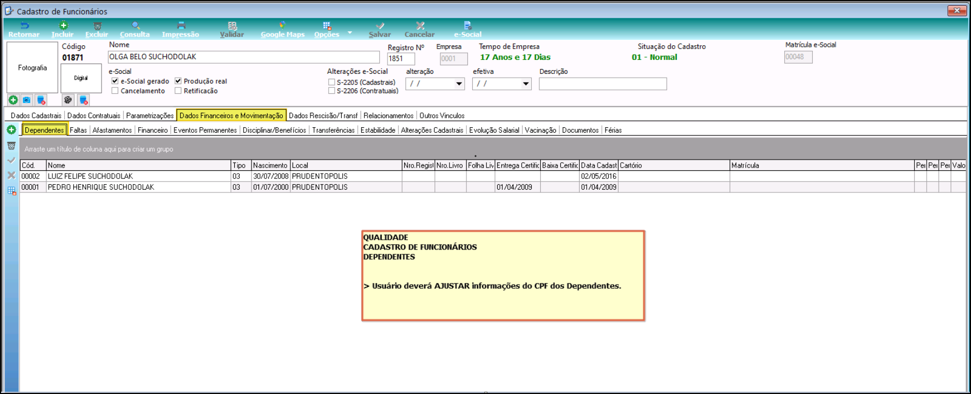The image size is (971, 394).
Task: Click the Opções grid icon
Action: pos(327,26)
